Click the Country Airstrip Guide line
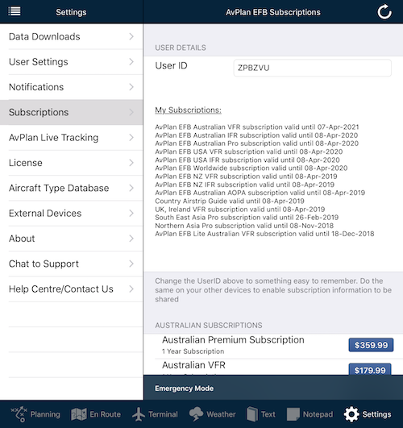Viewport: 403px width, 428px height. [x=230, y=201]
